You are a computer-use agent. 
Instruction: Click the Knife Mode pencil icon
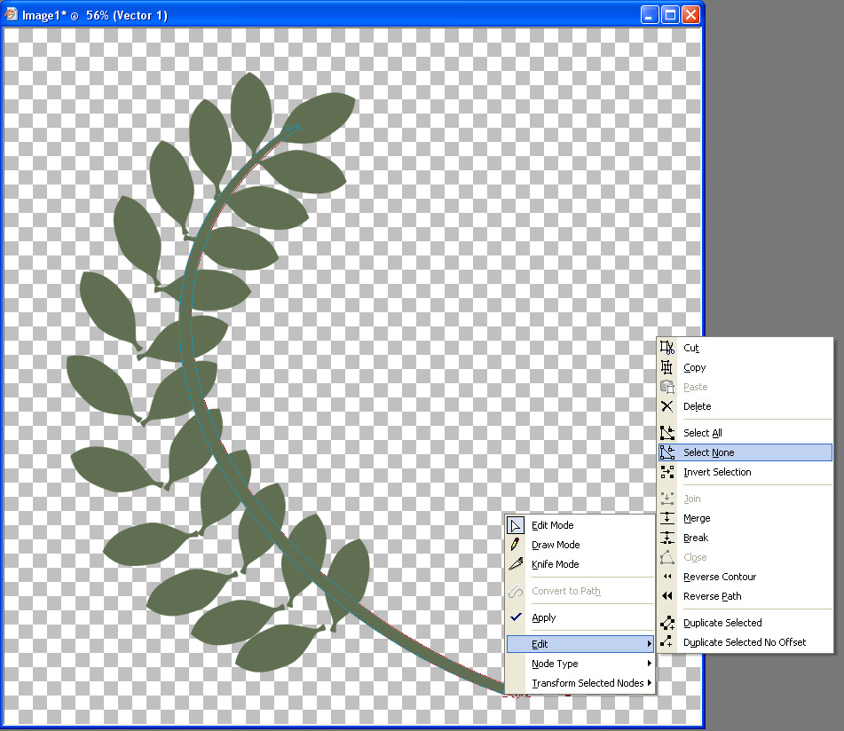click(x=516, y=564)
